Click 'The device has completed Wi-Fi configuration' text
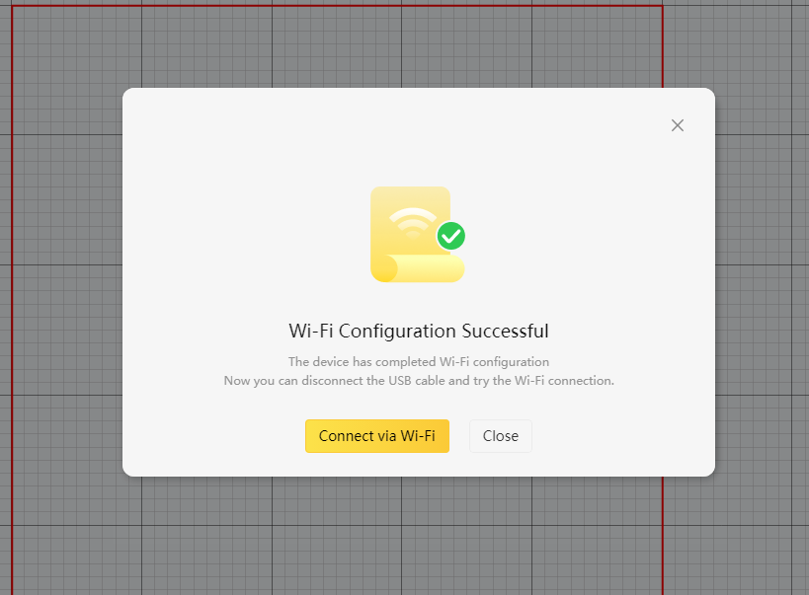 [419, 362]
